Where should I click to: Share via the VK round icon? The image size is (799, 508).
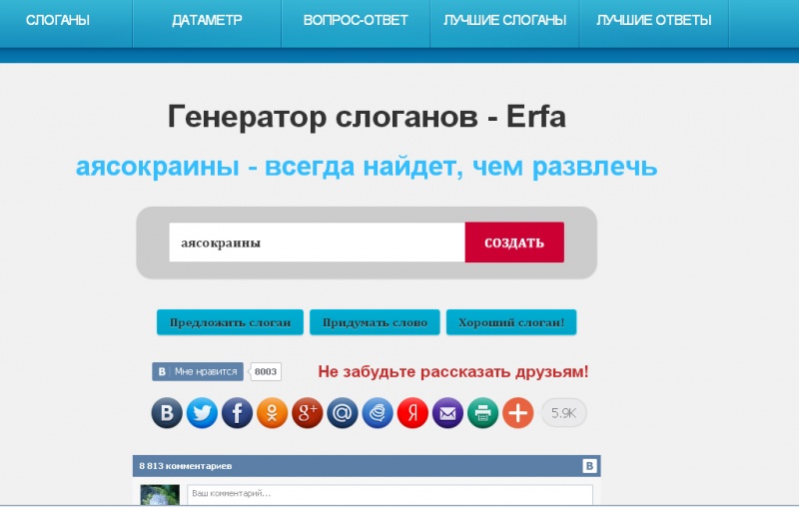point(167,413)
